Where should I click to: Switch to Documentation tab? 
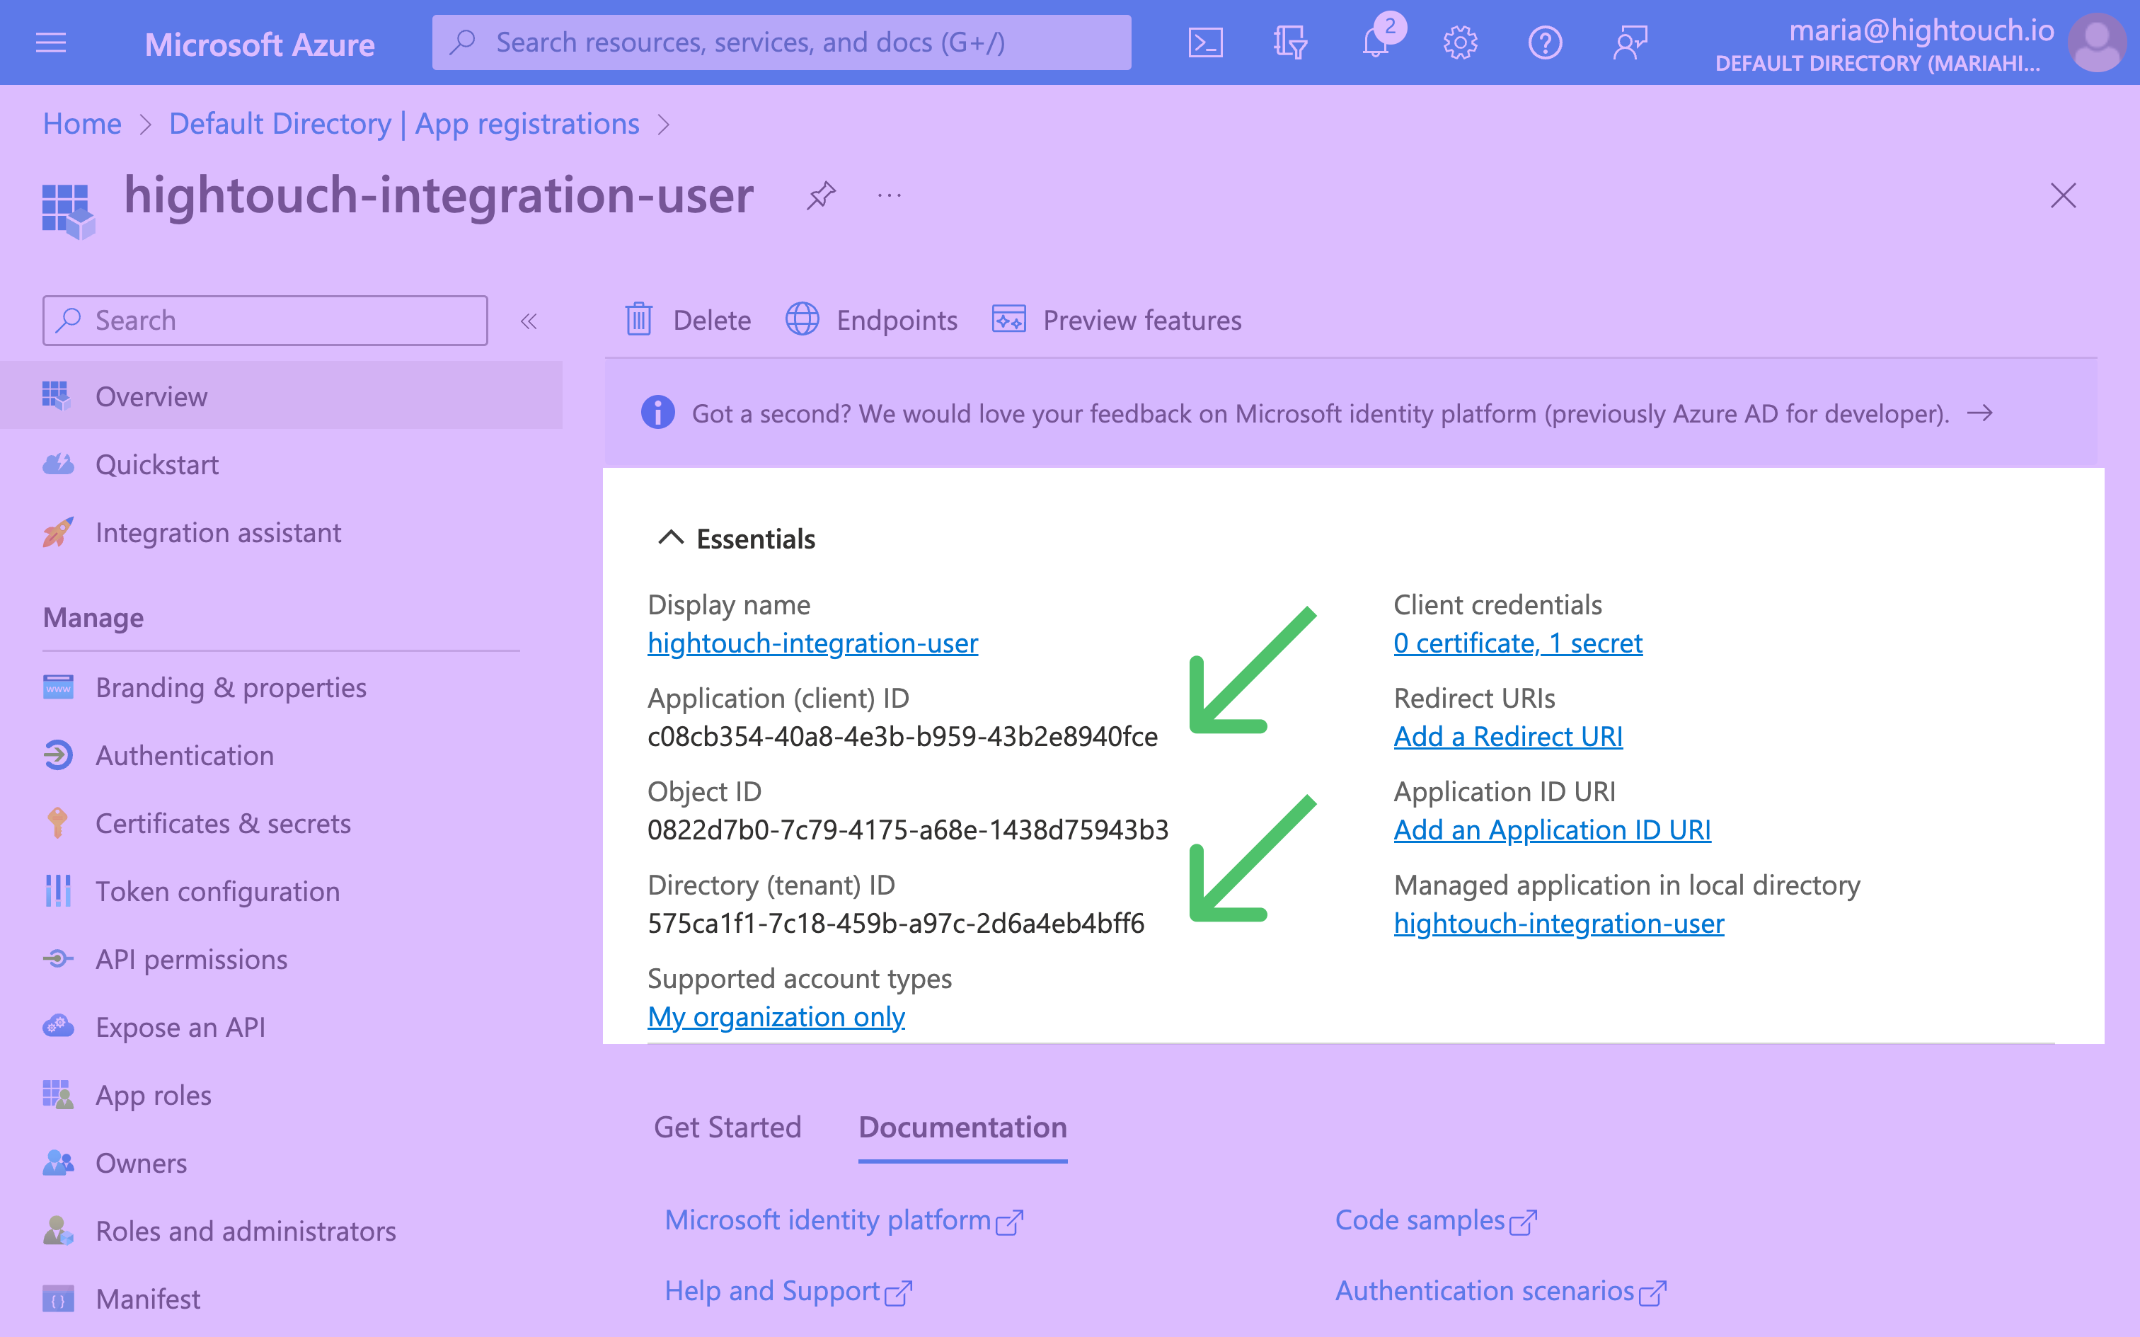(x=962, y=1127)
